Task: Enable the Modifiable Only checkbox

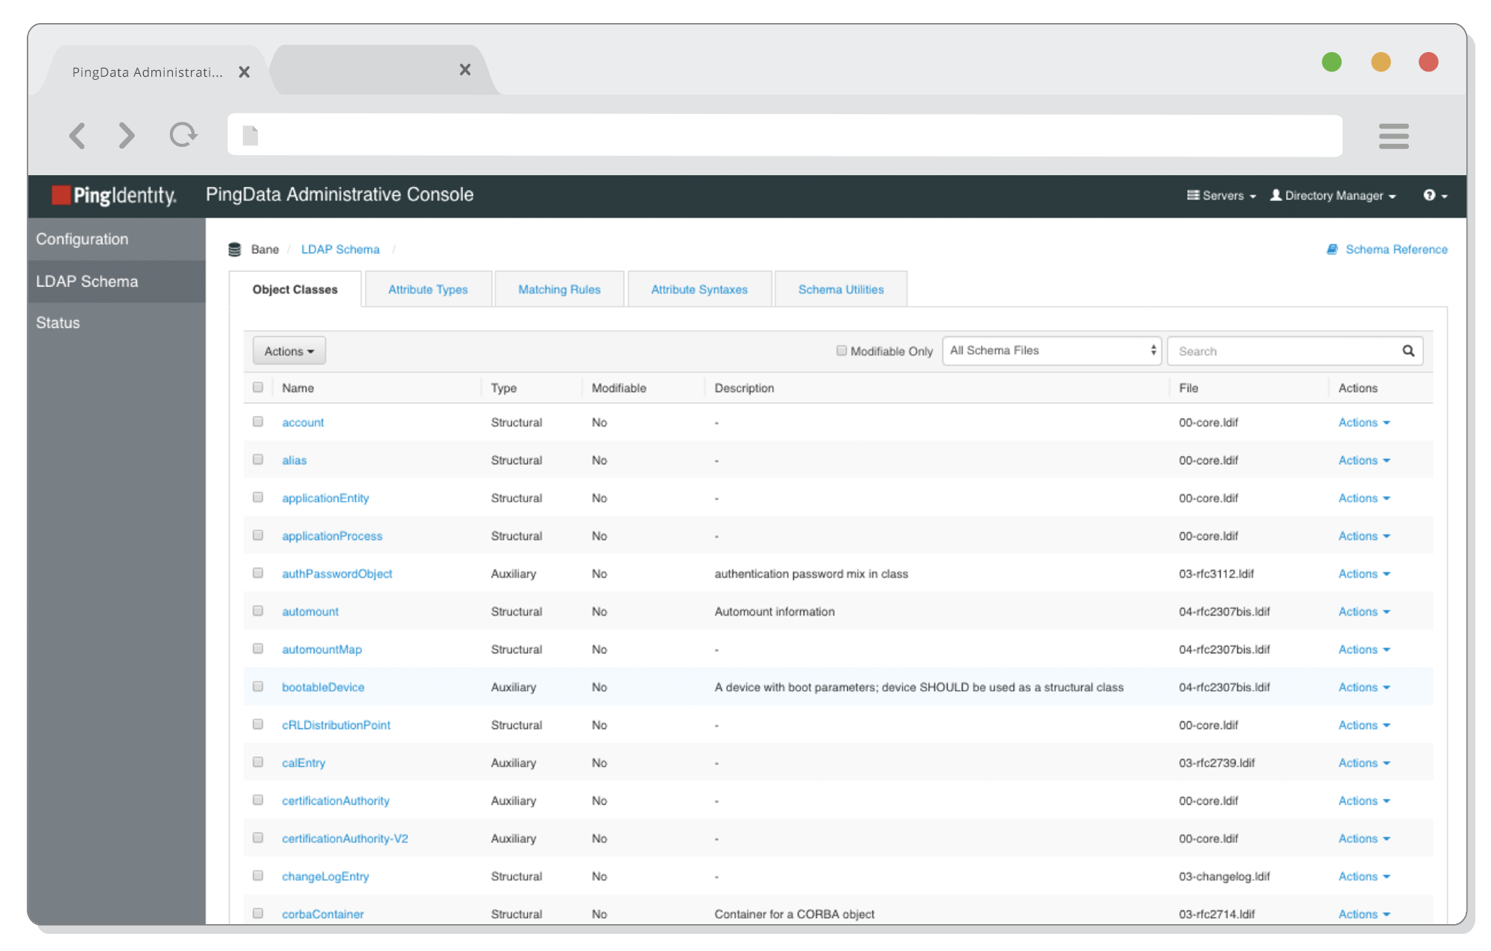Action: tap(842, 350)
